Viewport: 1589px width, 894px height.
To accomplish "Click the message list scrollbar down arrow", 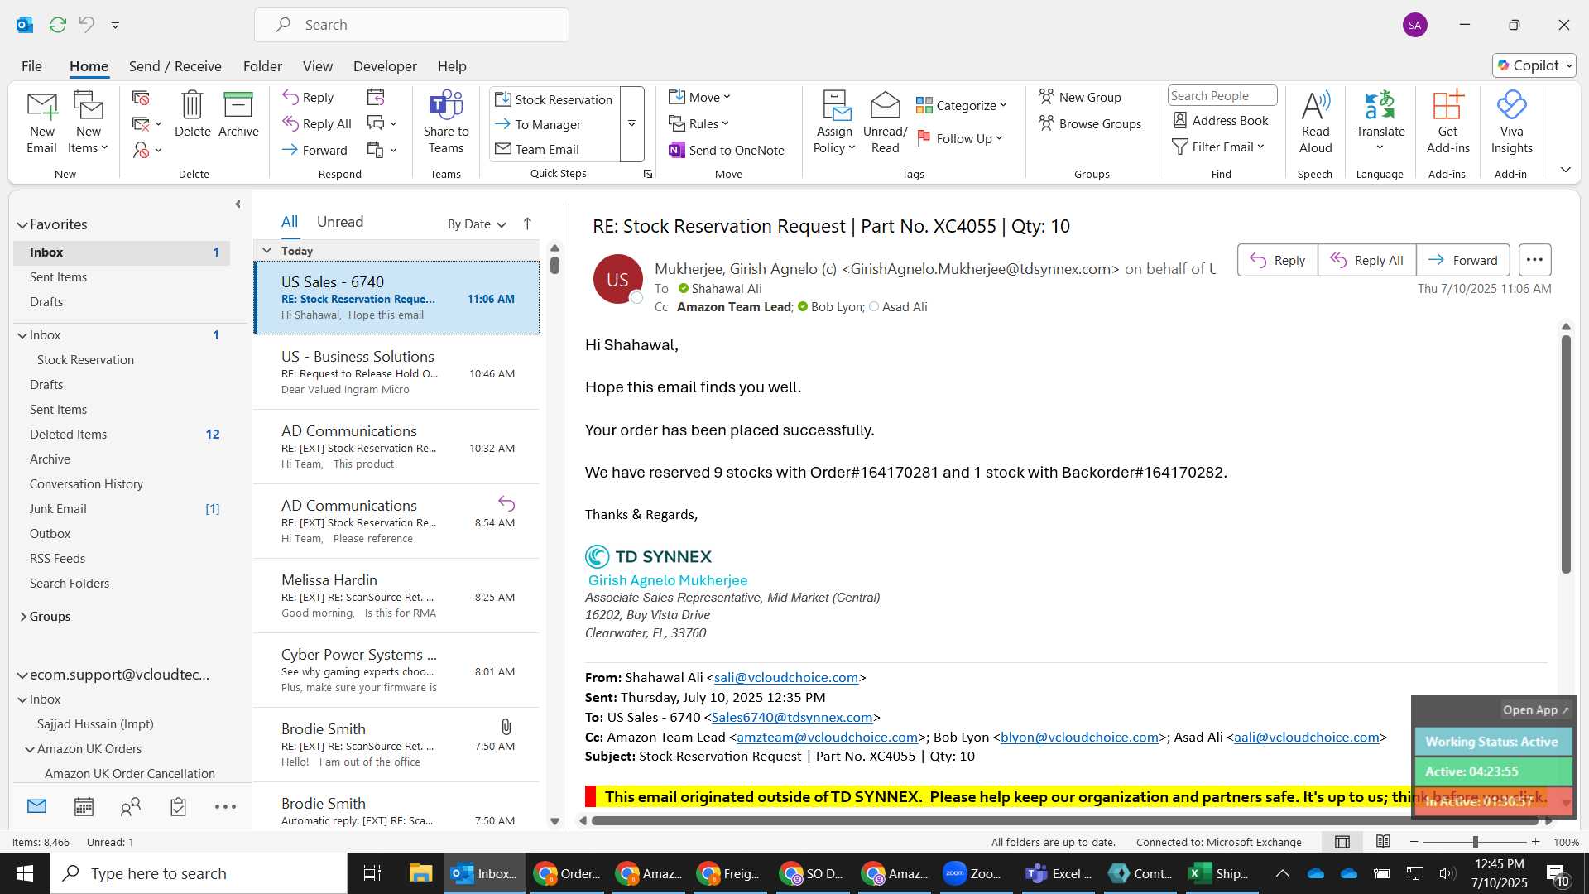I will click(554, 821).
